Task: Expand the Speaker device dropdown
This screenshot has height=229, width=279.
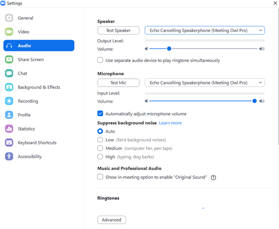Action: pyautogui.click(x=205, y=30)
